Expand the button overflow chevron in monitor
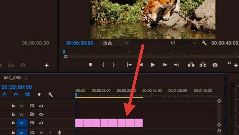Image resolution: width=239 pixels, height=135 pixels. 229,63
